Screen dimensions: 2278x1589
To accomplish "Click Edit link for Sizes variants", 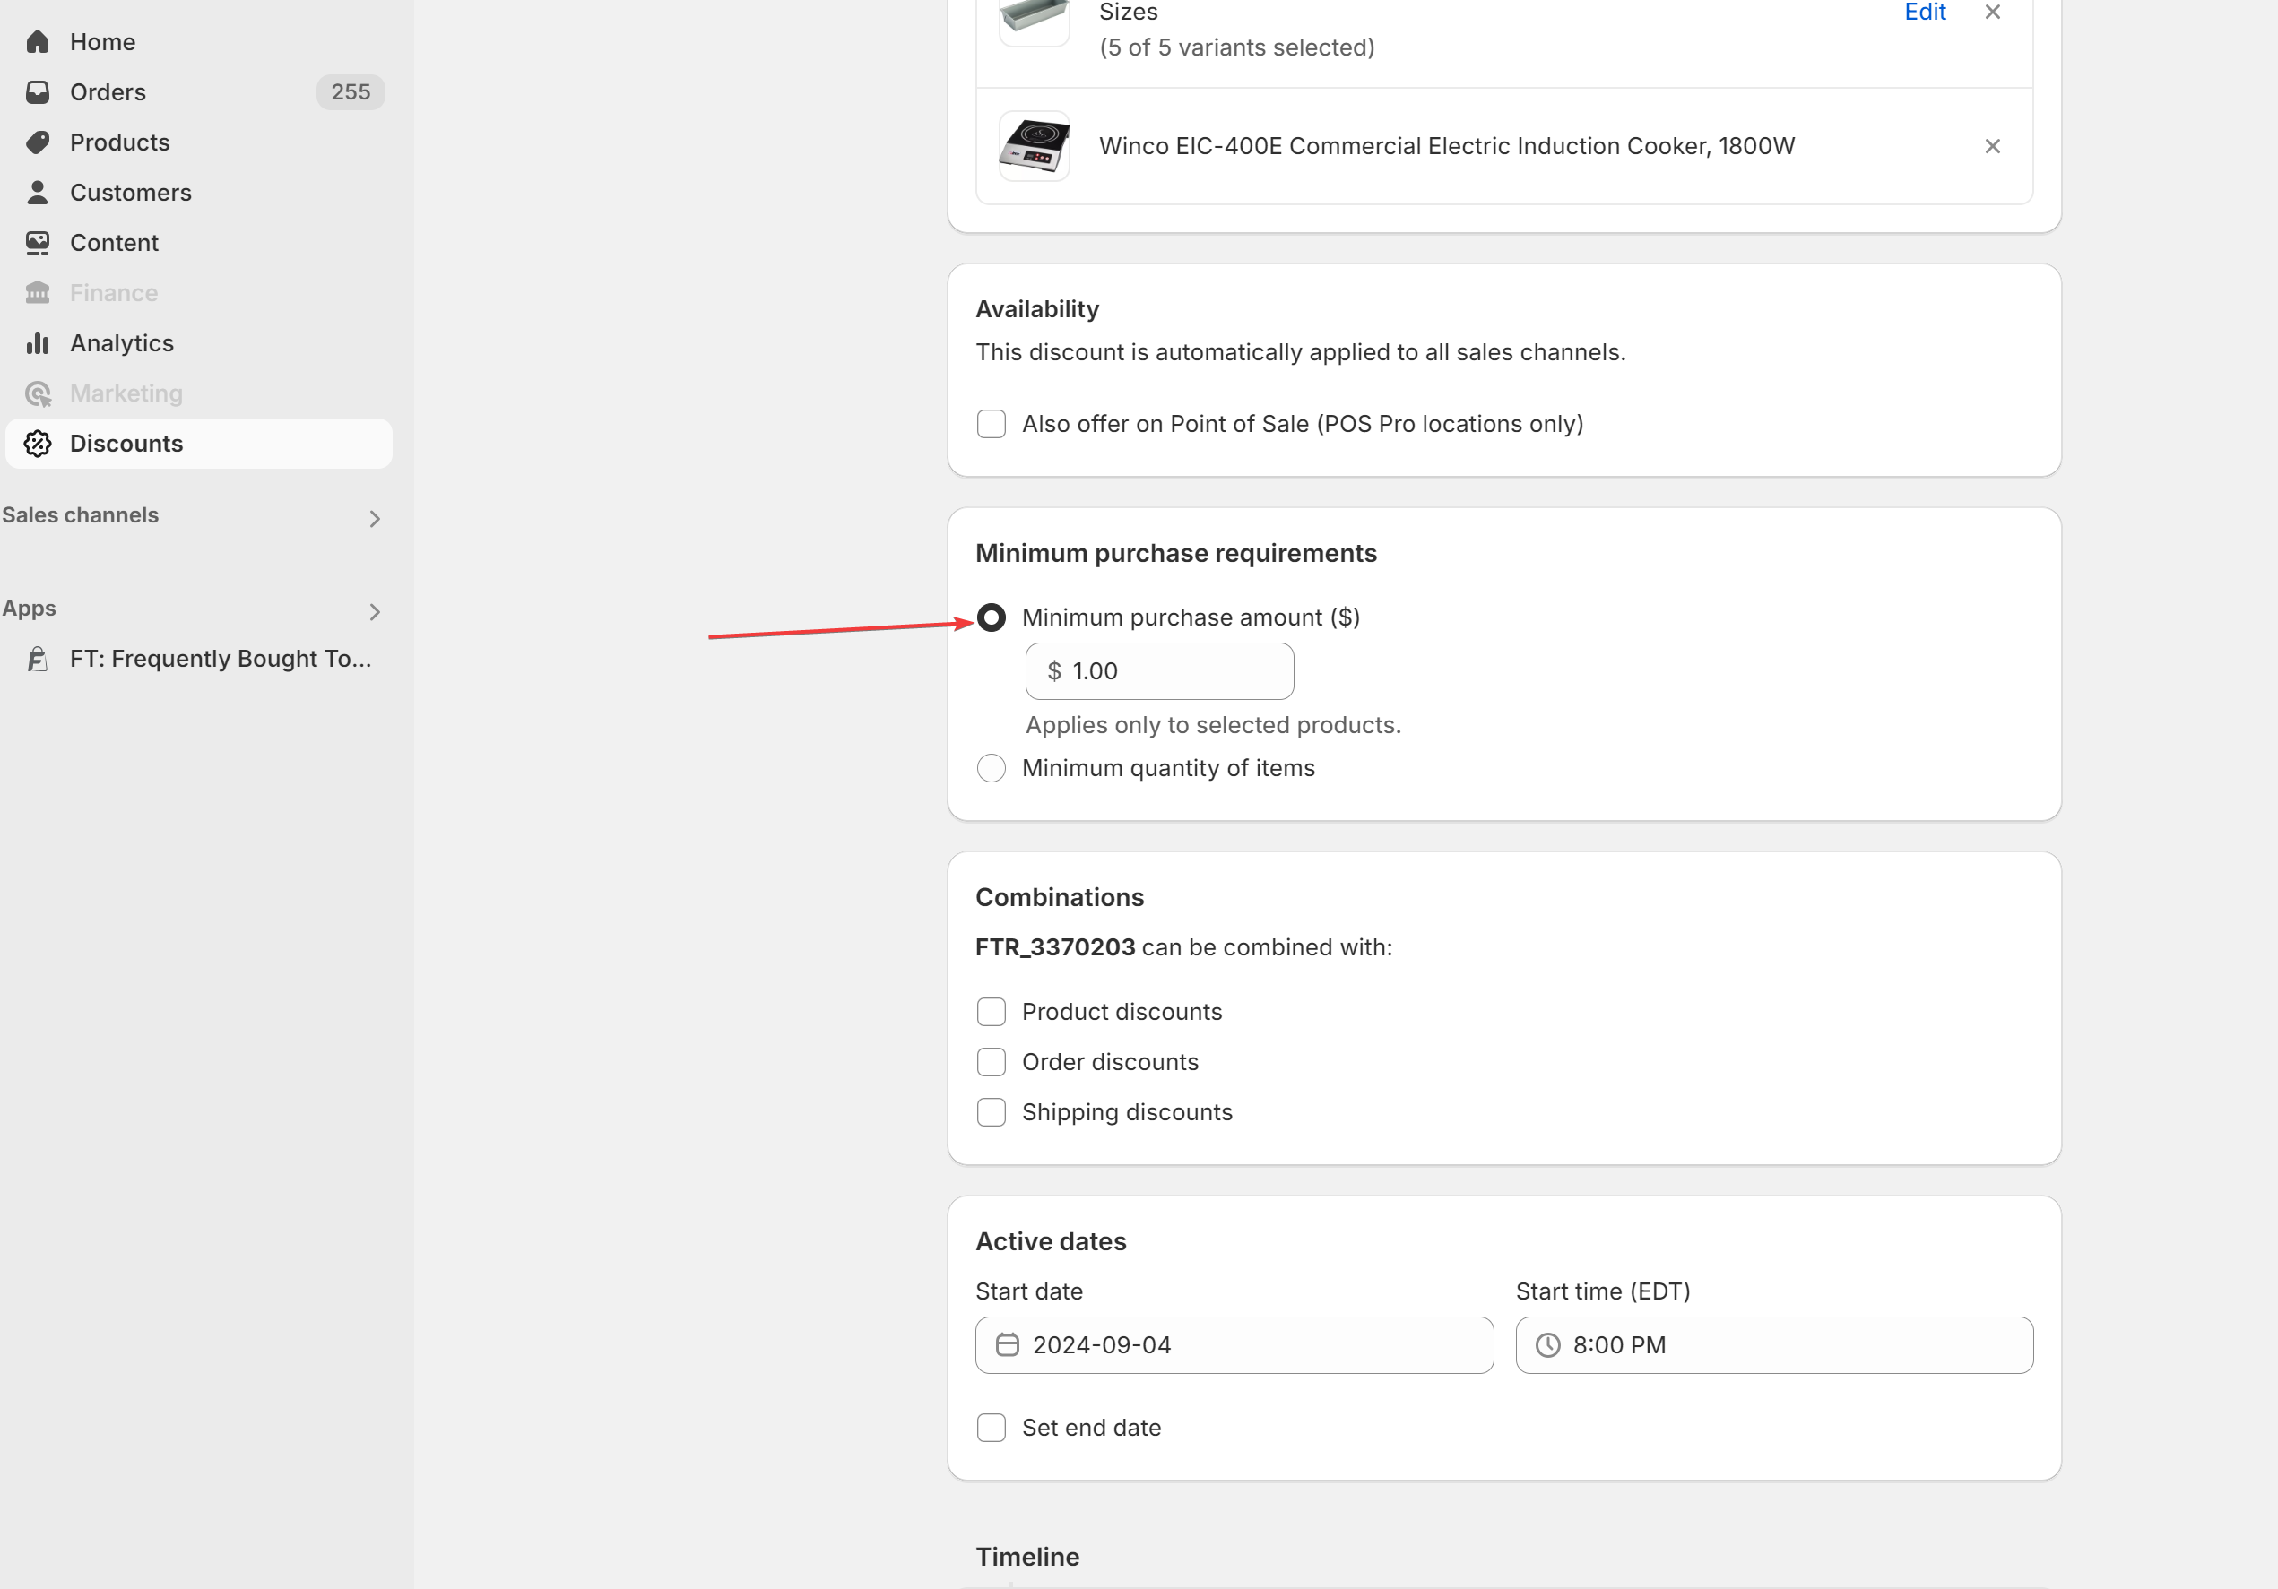I will (x=1925, y=13).
